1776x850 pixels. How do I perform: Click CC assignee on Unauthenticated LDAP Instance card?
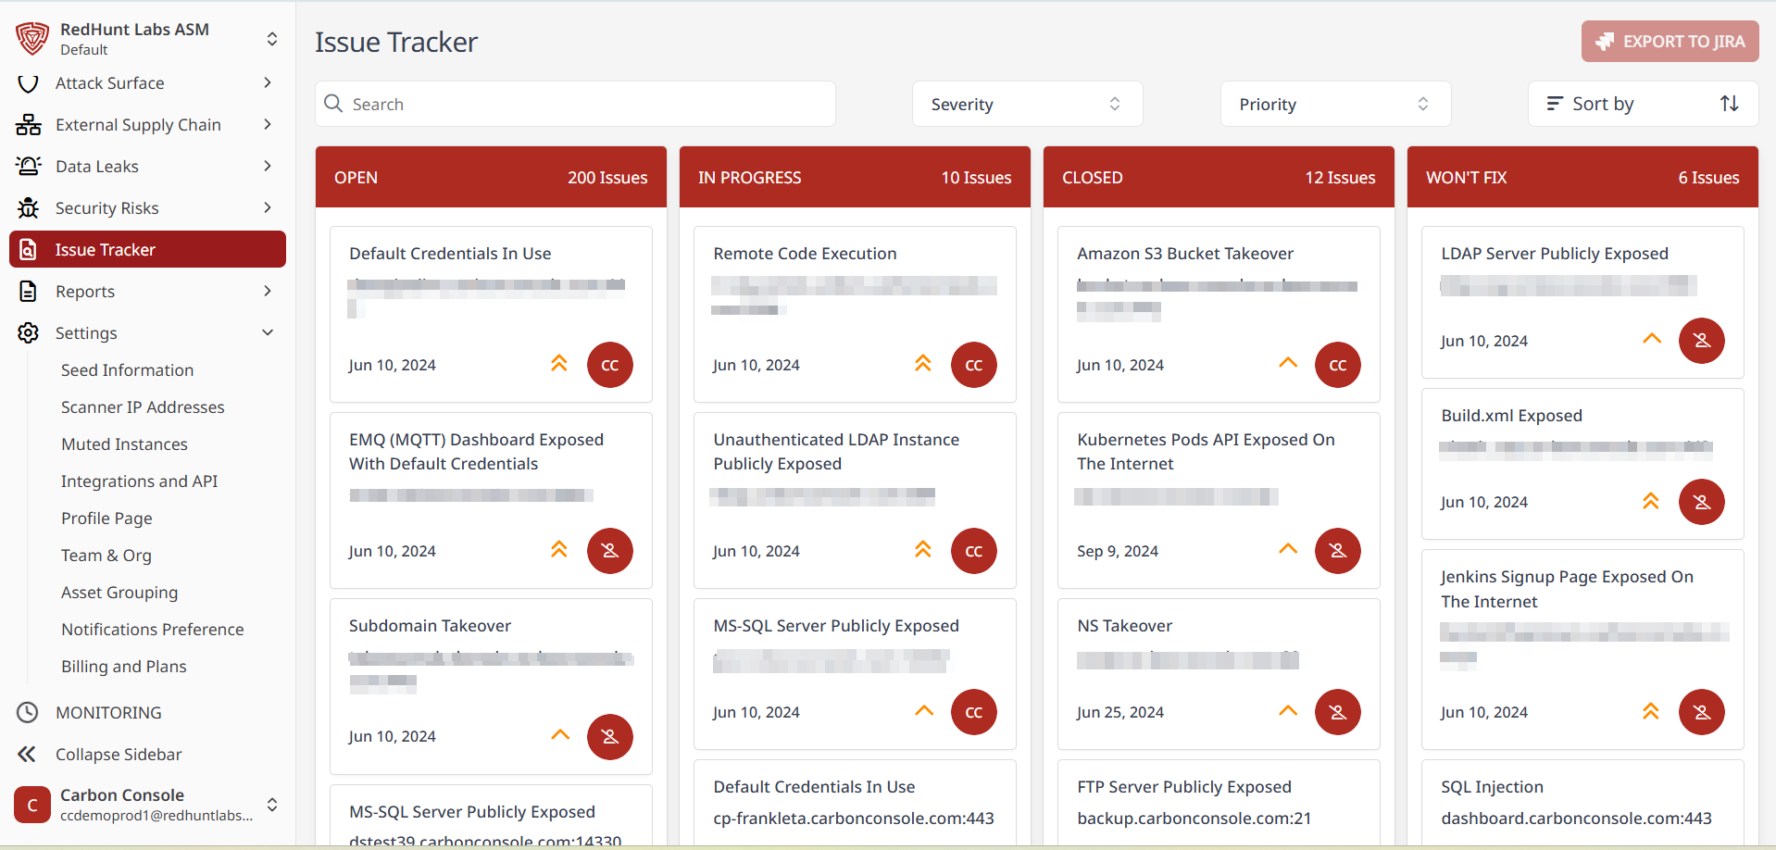point(974,551)
